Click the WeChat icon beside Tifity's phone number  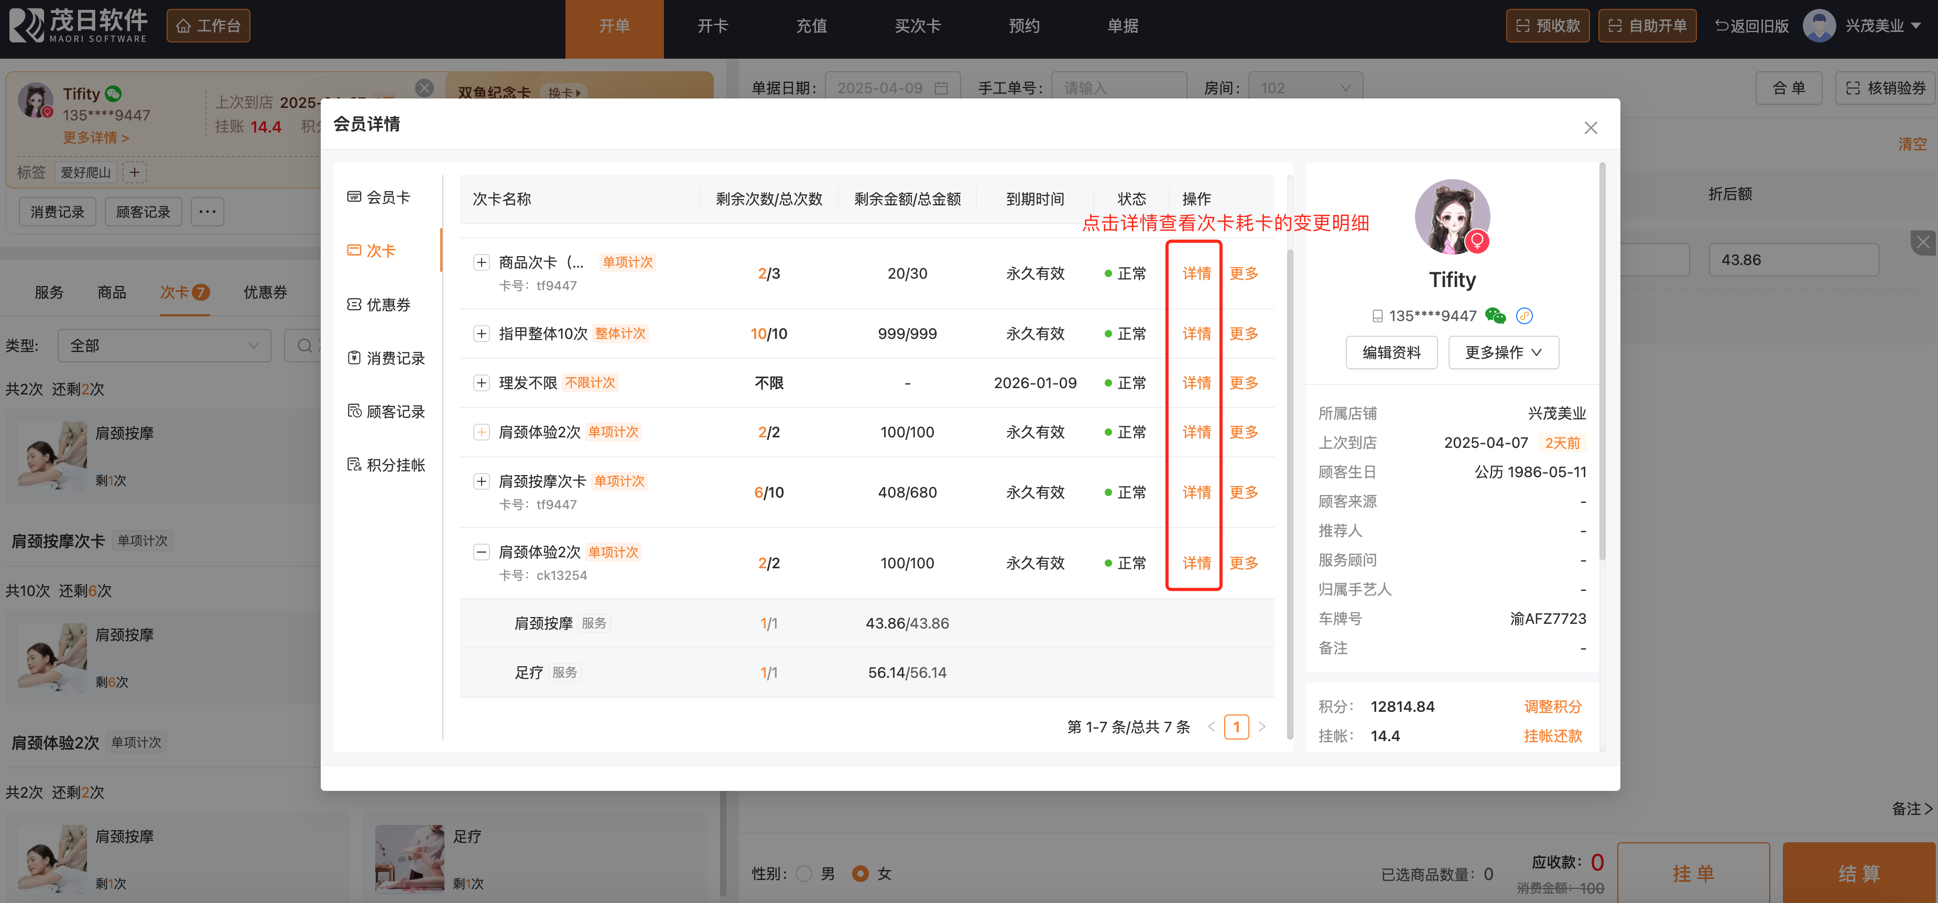point(1495,316)
